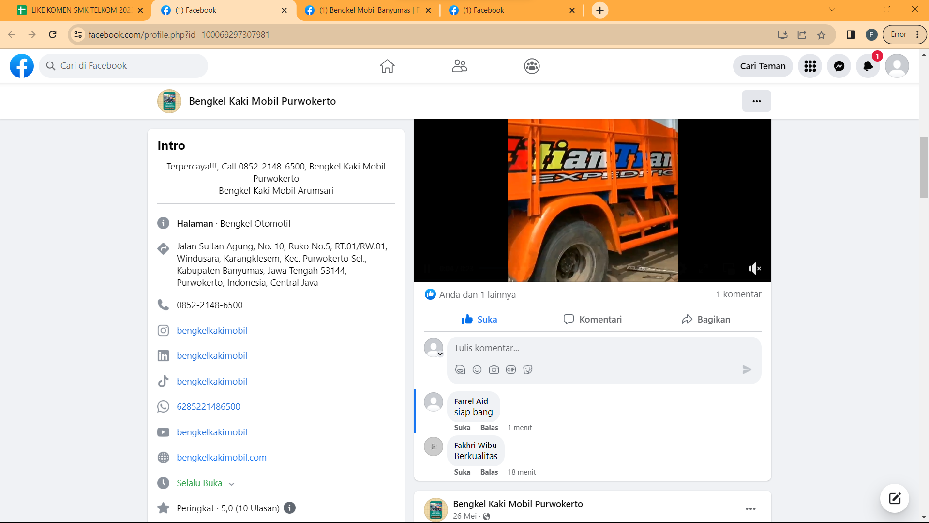Screen dimensions: 929x523
Task: Bookmark this page with the star icon
Action: pos(821,35)
